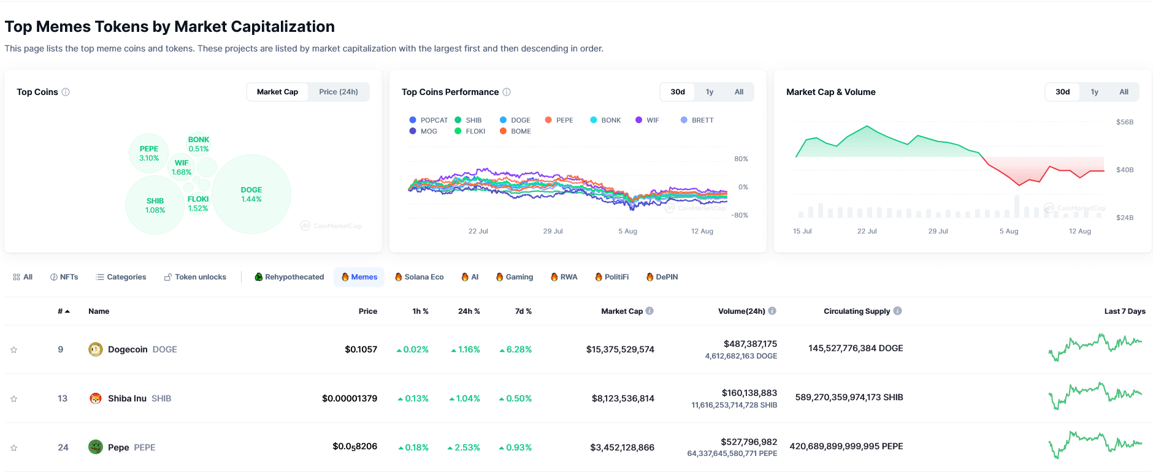The height and width of the screenshot is (475, 1153).
Task: Click the Rehypothecated green icon
Action: coord(259,277)
